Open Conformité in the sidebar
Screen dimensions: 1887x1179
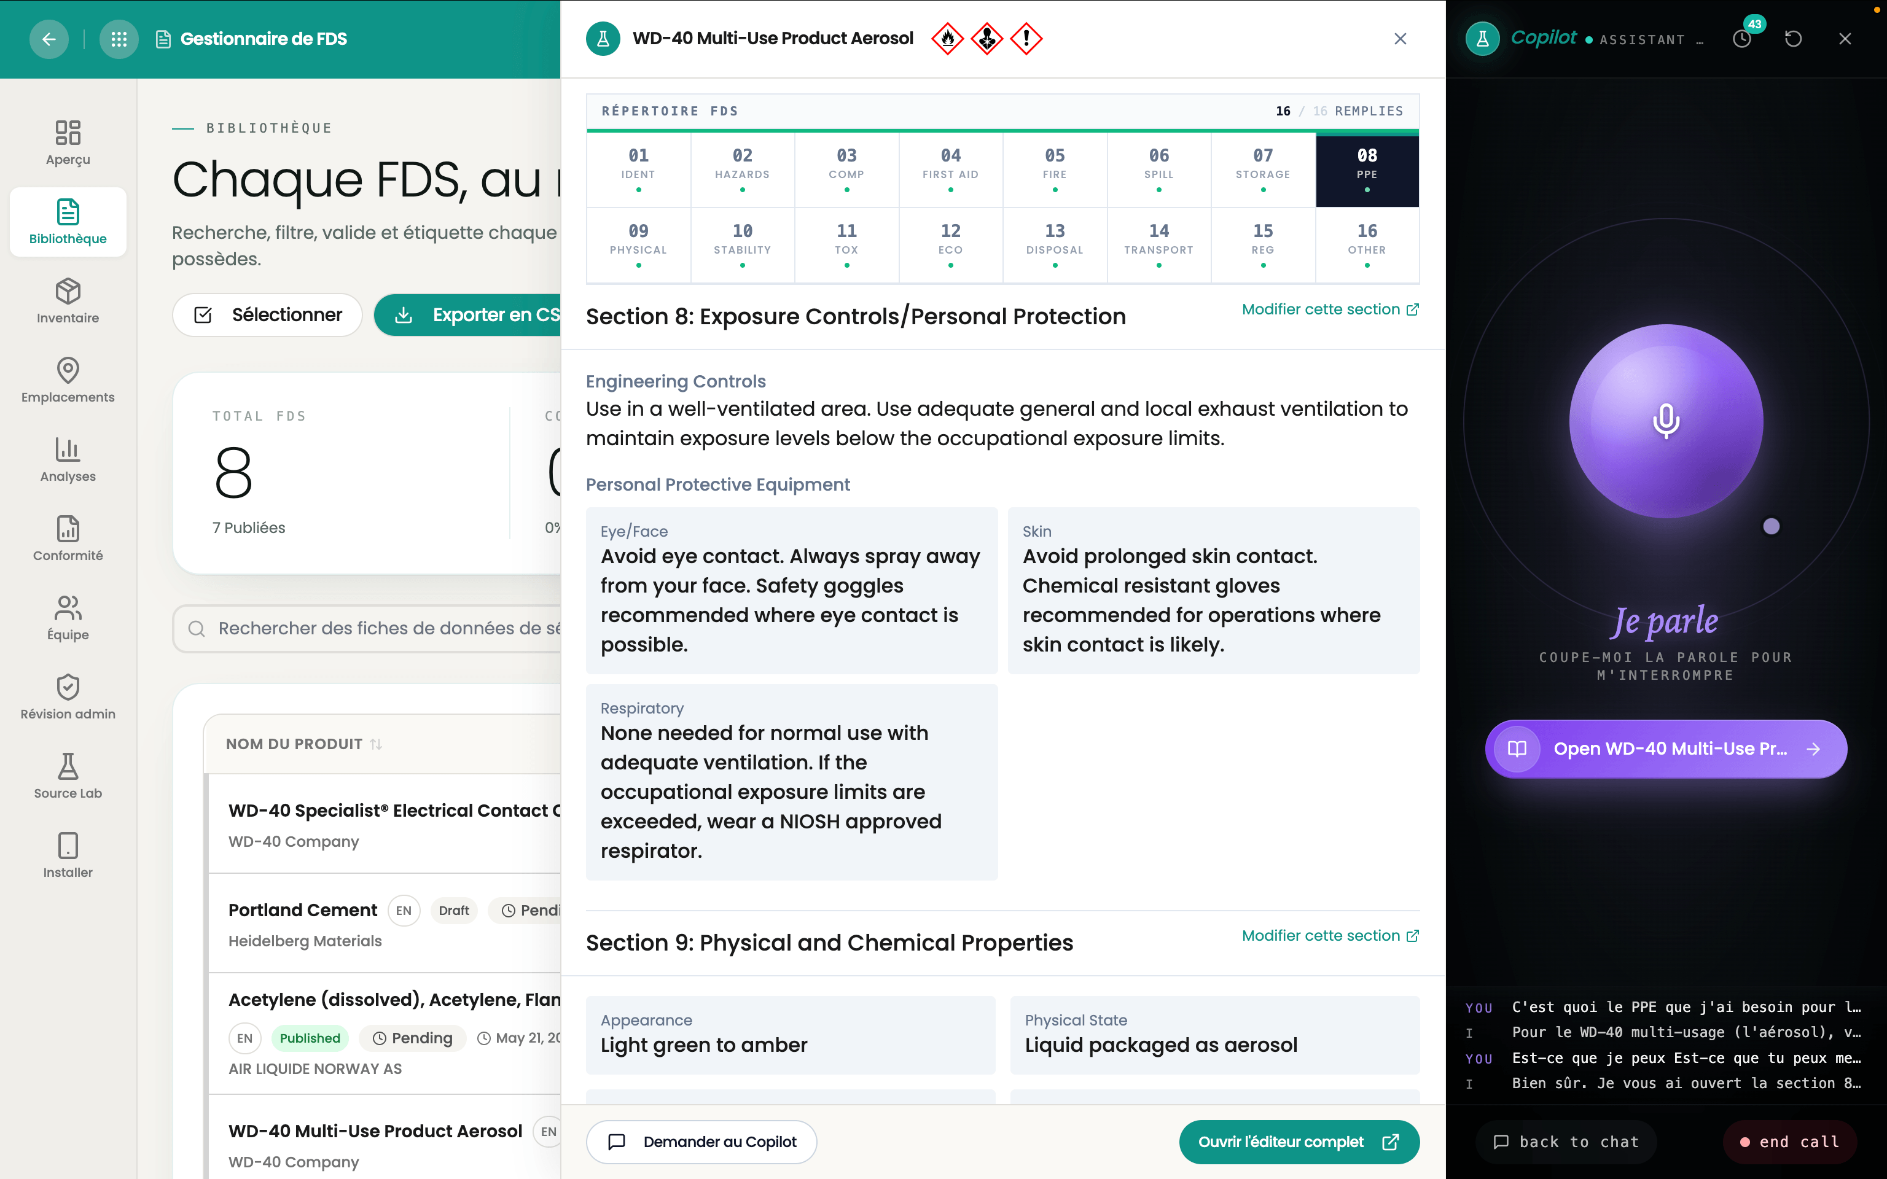coord(68,539)
